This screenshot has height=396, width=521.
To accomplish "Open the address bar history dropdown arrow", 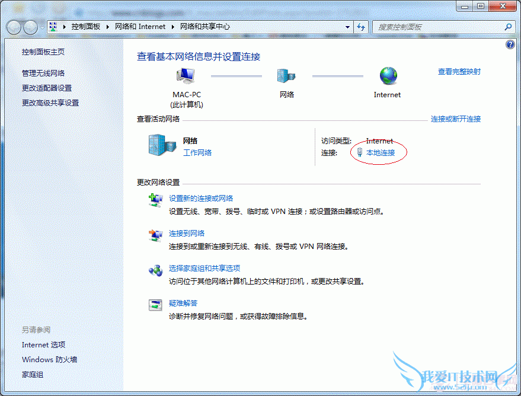I will (x=347, y=27).
